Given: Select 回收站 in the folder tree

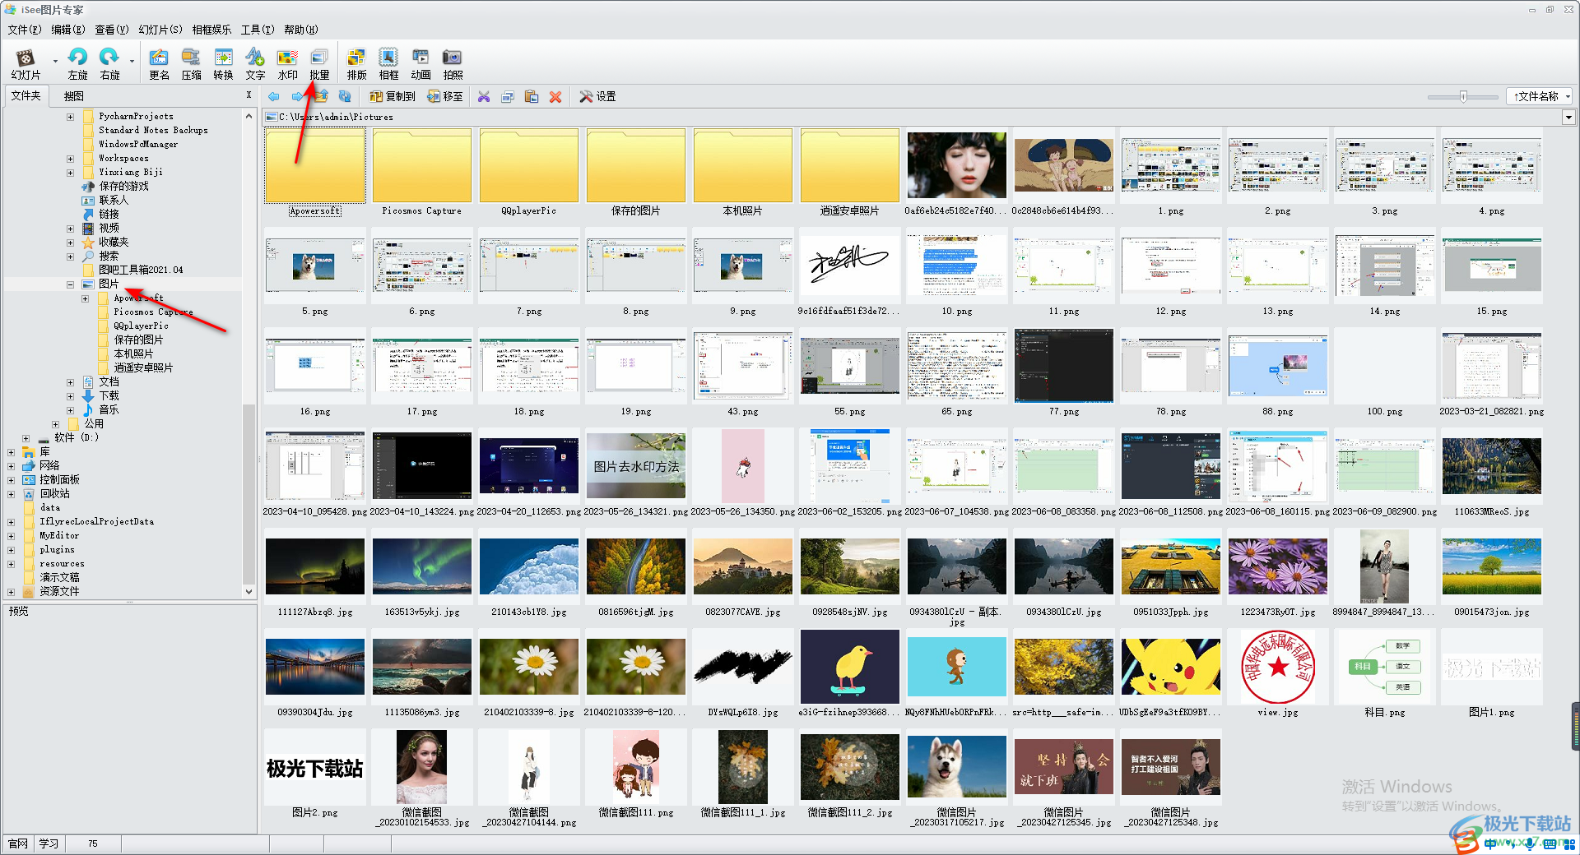Looking at the screenshot, I should coord(55,494).
